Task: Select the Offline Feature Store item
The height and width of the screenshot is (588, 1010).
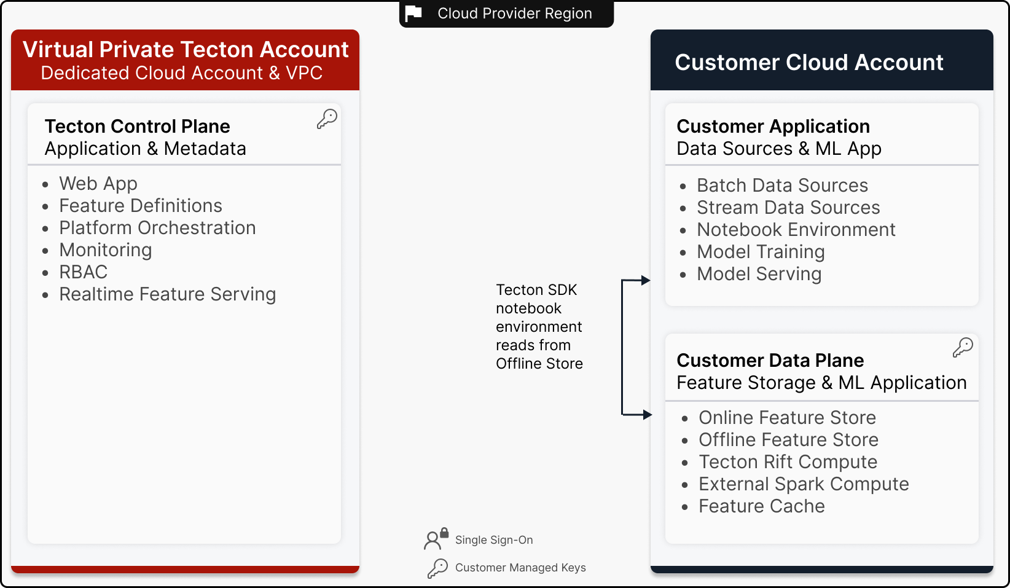Action: (789, 440)
